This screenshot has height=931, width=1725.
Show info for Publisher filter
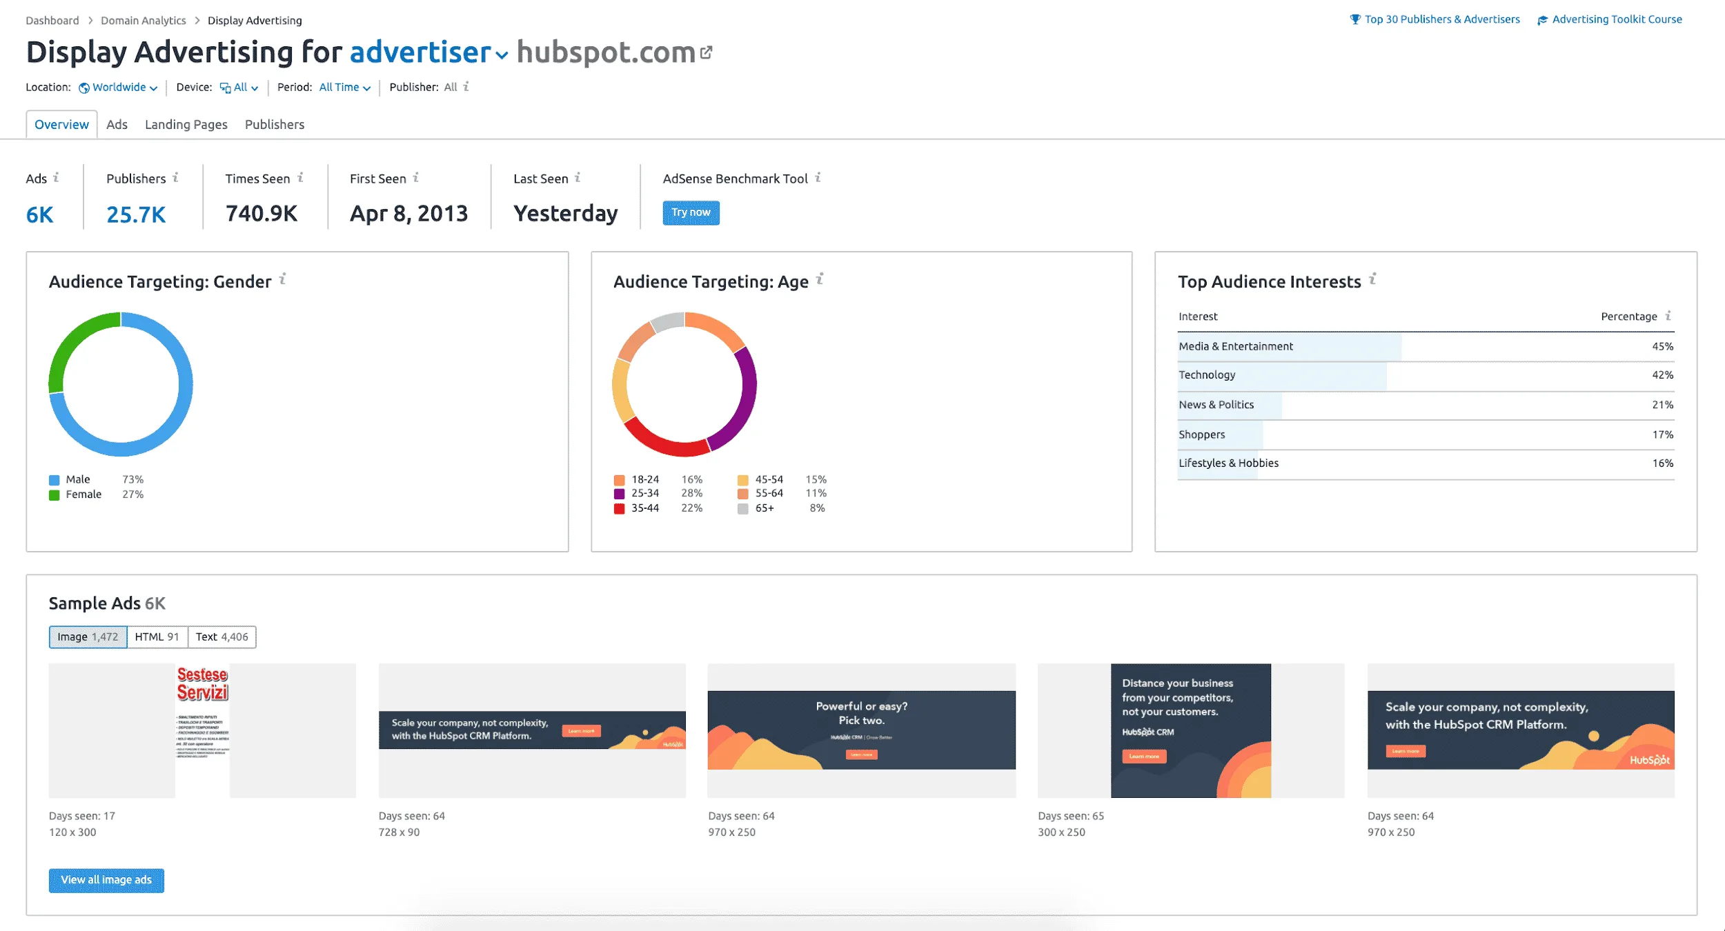click(466, 86)
